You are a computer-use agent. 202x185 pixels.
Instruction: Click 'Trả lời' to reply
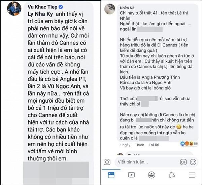tap(154, 145)
